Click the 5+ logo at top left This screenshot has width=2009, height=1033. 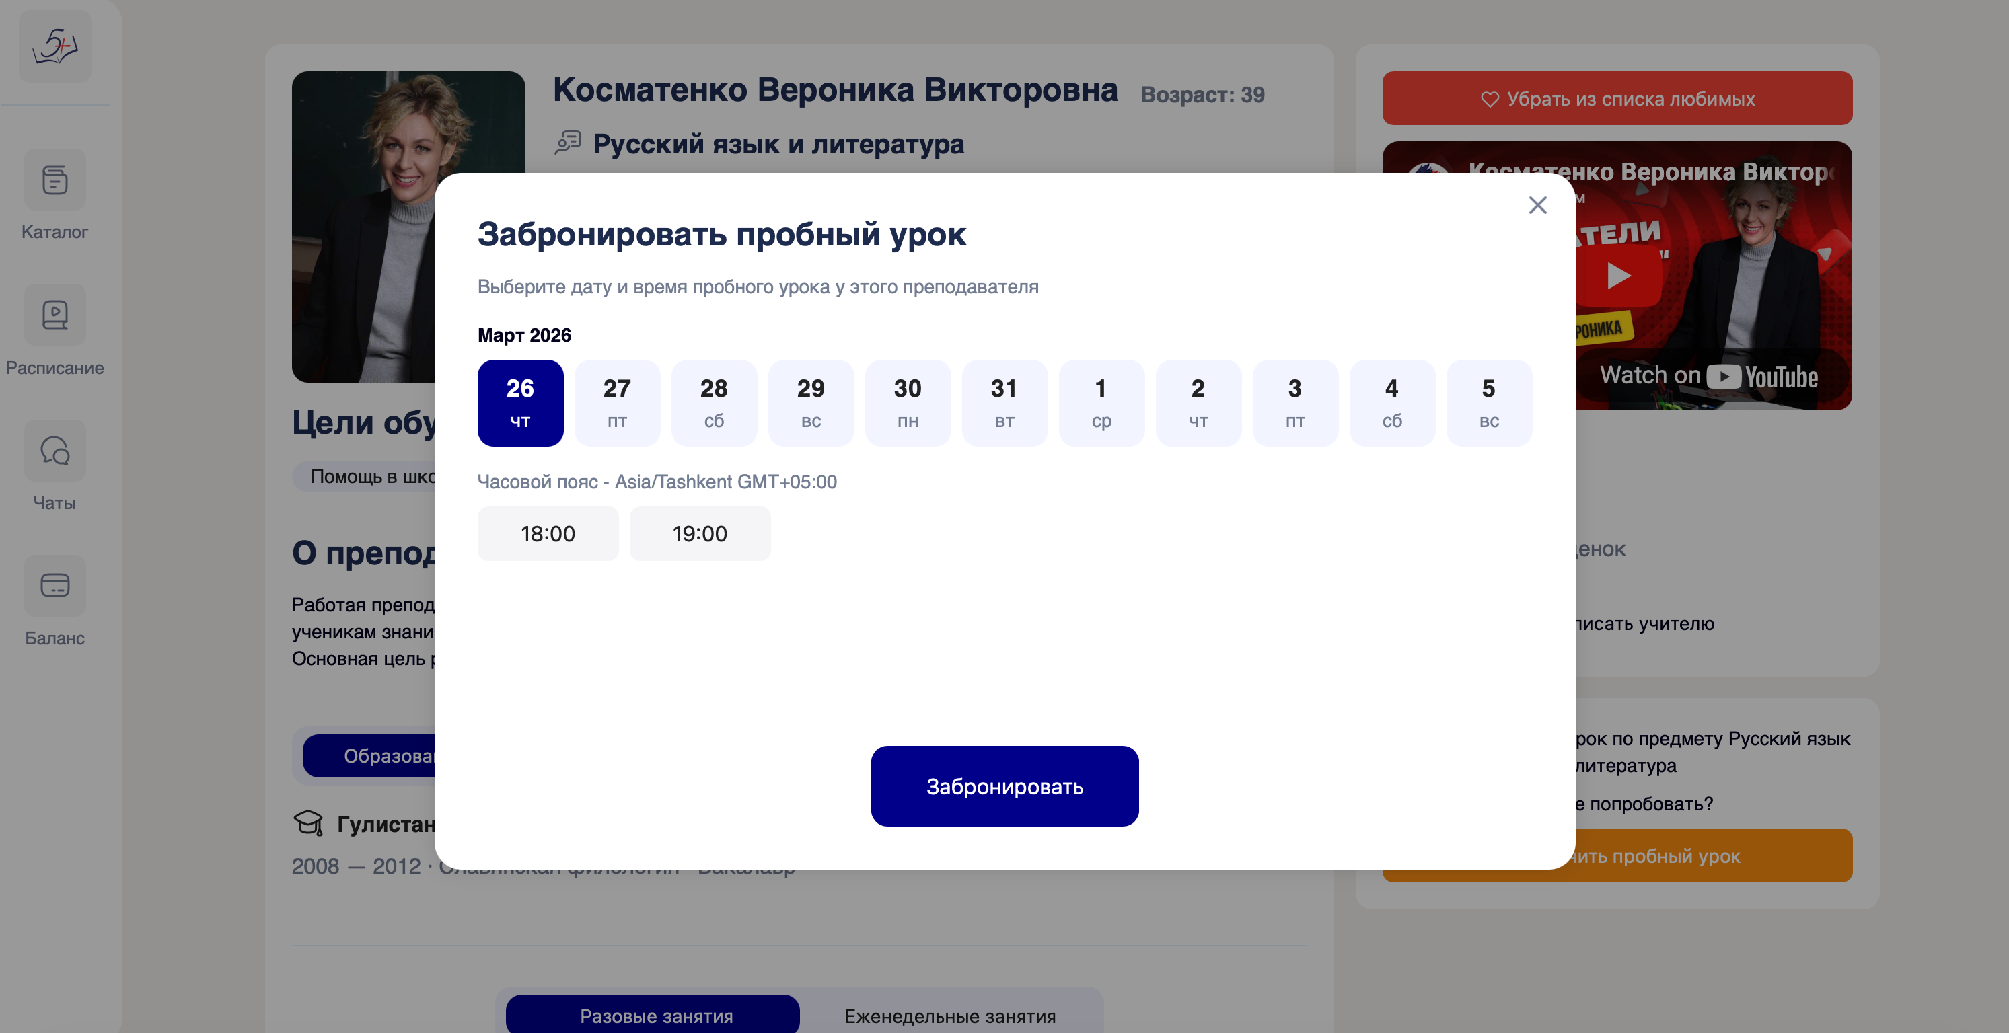[x=54, y=47]
